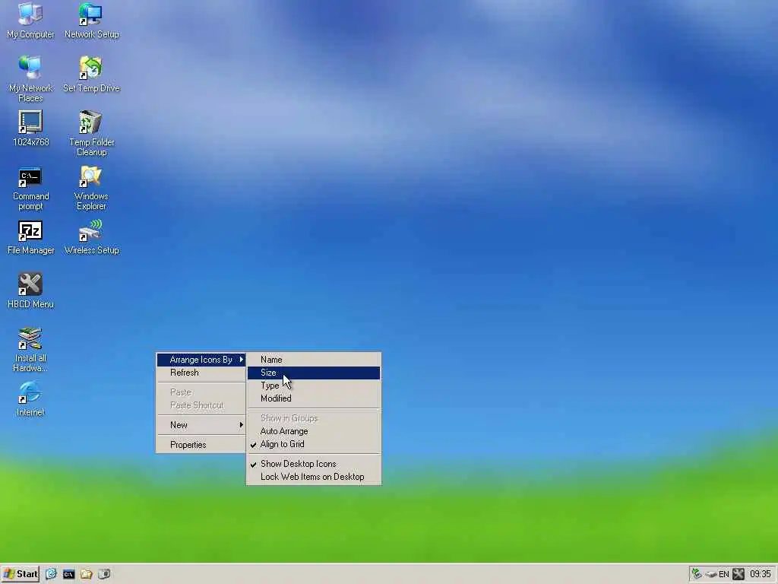778x584 pixels.
Task: Enable Auto Arrange option
Action: (314, 431)
